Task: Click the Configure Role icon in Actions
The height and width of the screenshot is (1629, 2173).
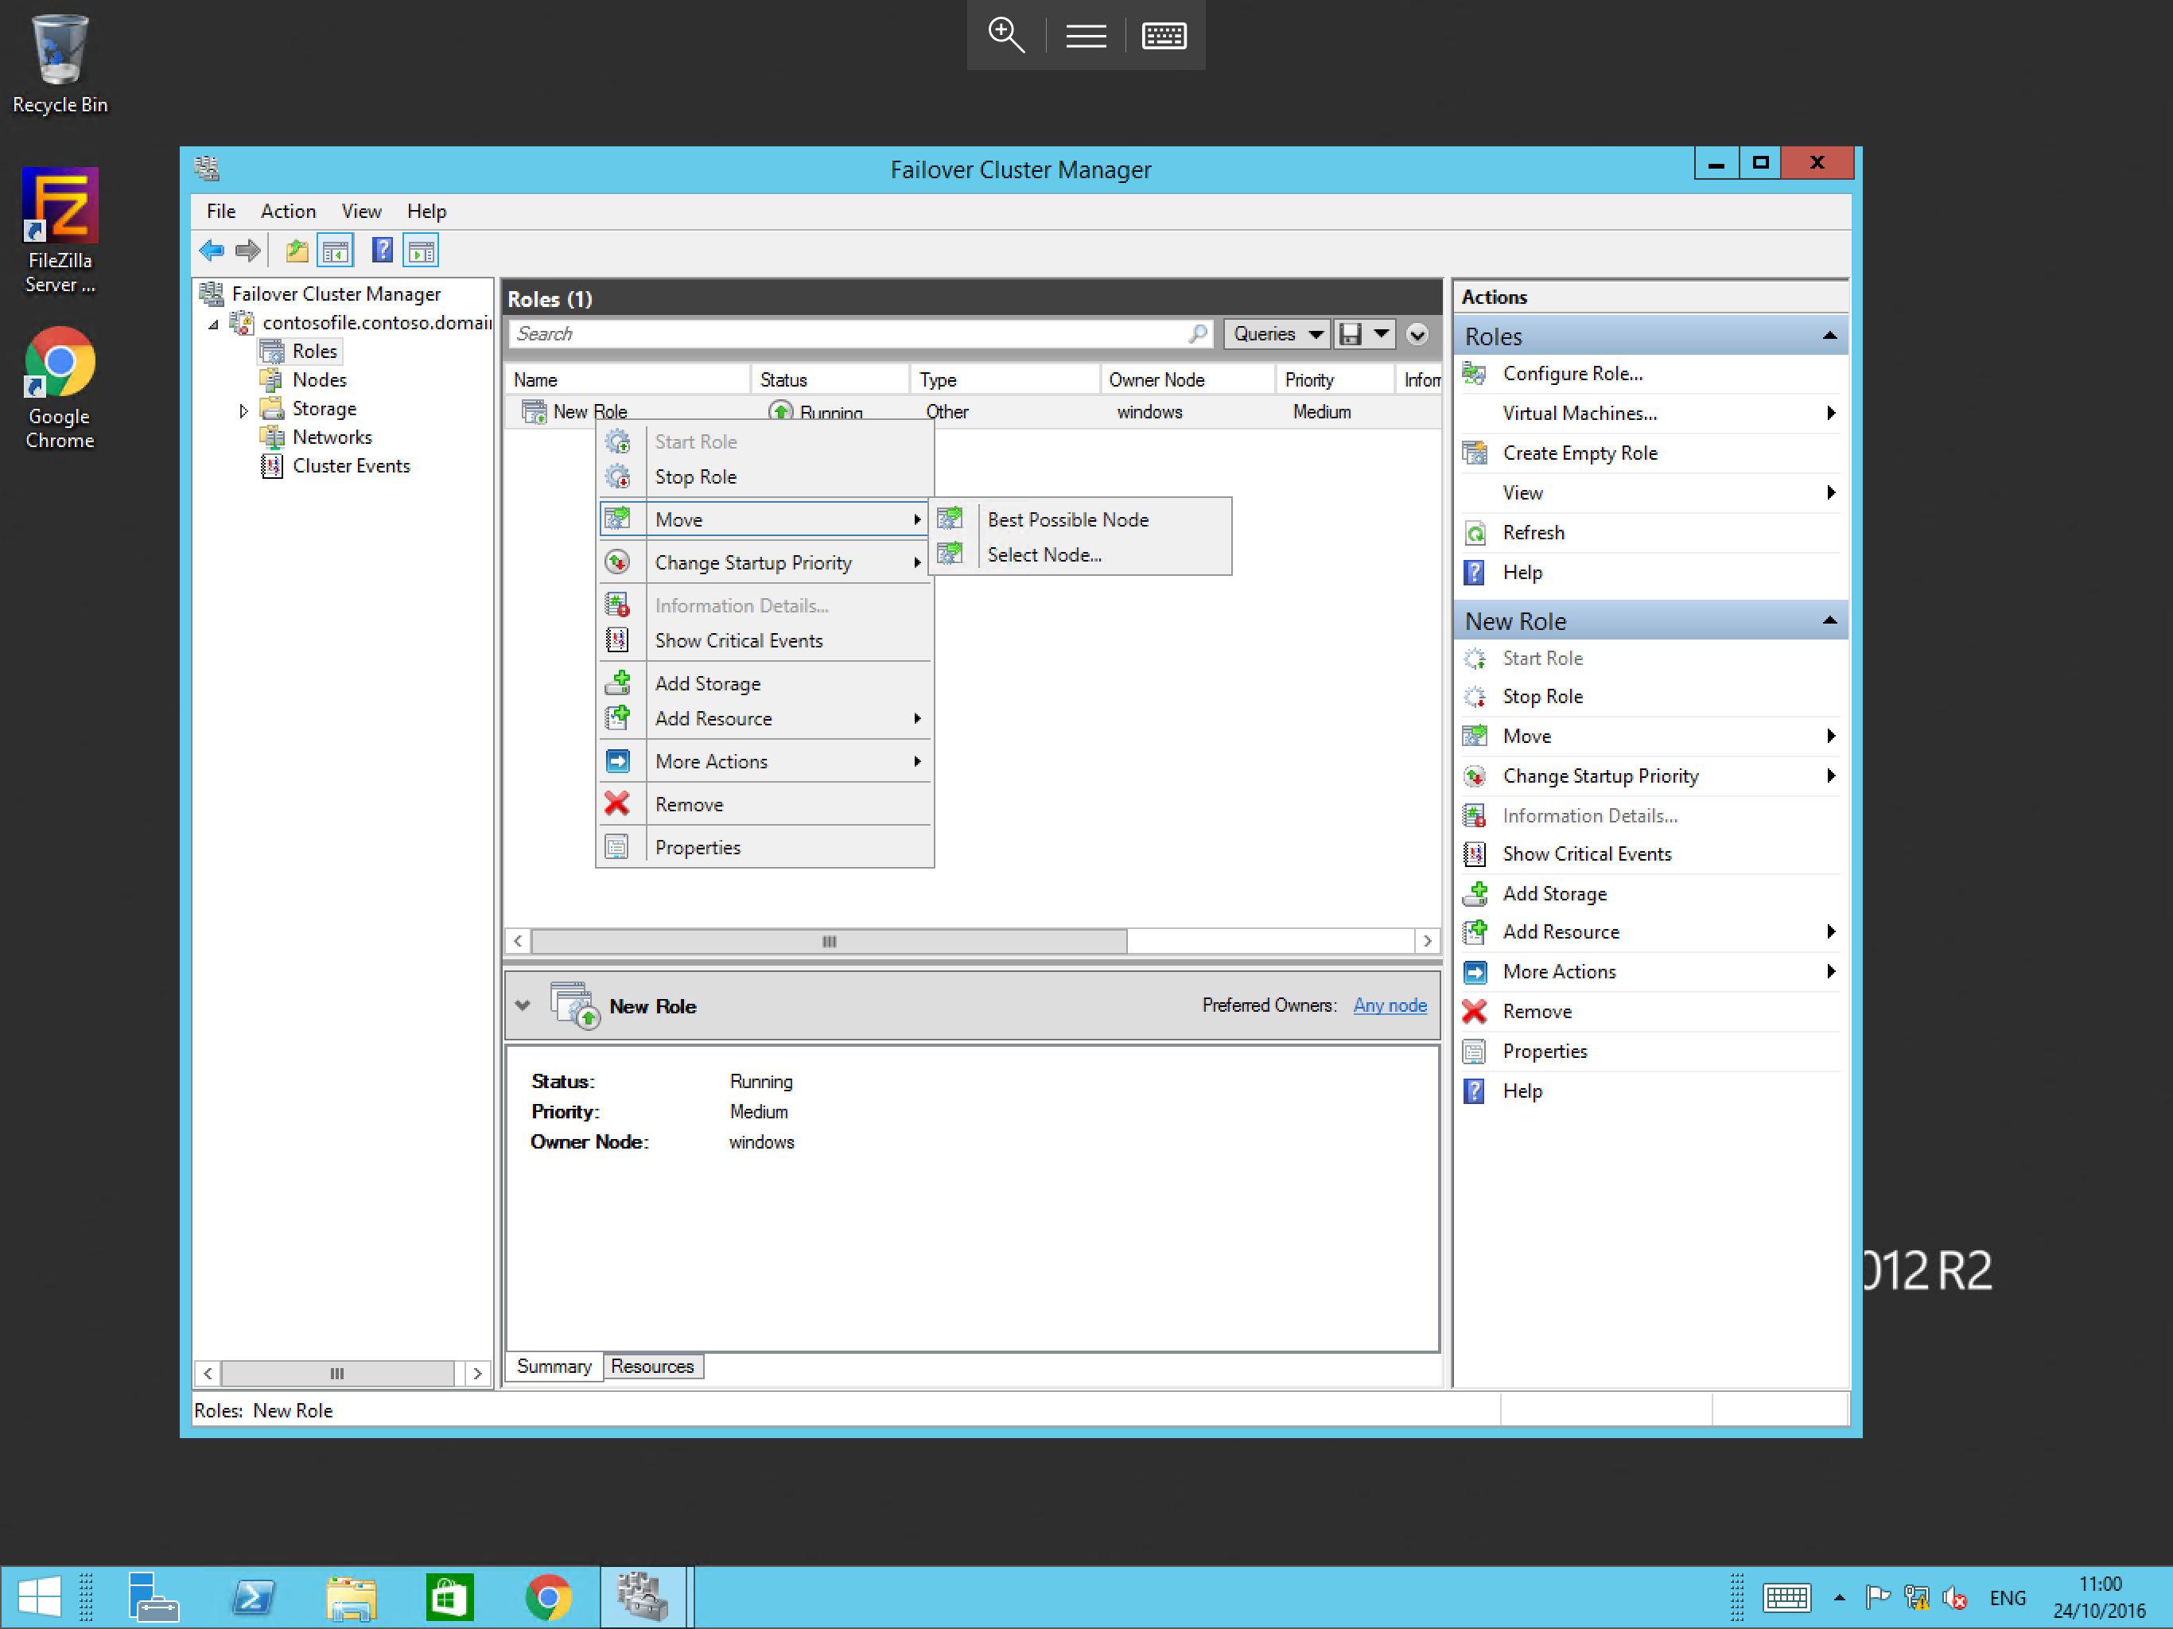Action: tap(1475, 373)
